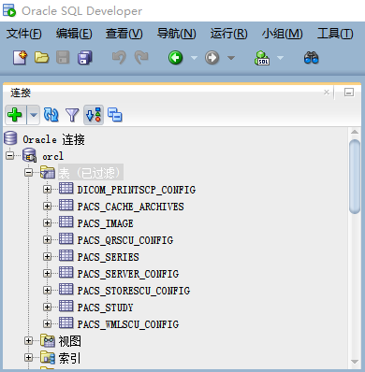Open the 运行(R) menu
Screen dimensions: 365x372
click(228, 34)
